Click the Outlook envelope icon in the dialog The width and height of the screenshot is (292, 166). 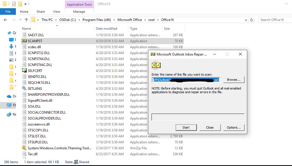pos(156,65)
